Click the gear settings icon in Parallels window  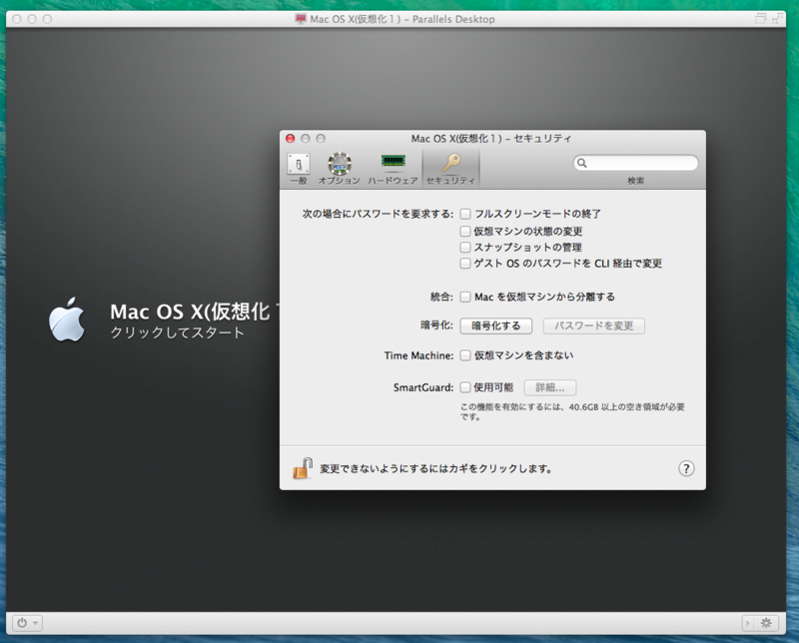[766, 623]
